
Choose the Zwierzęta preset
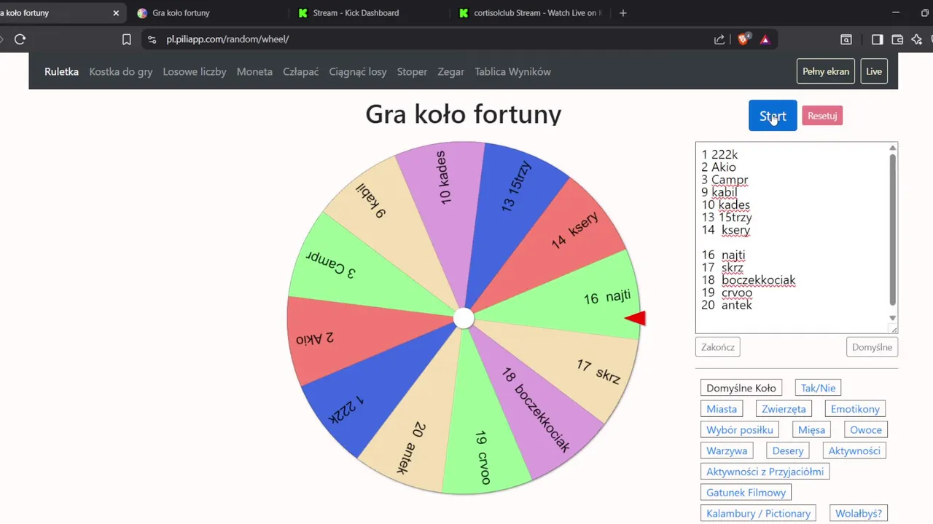(x=784, y=409)
